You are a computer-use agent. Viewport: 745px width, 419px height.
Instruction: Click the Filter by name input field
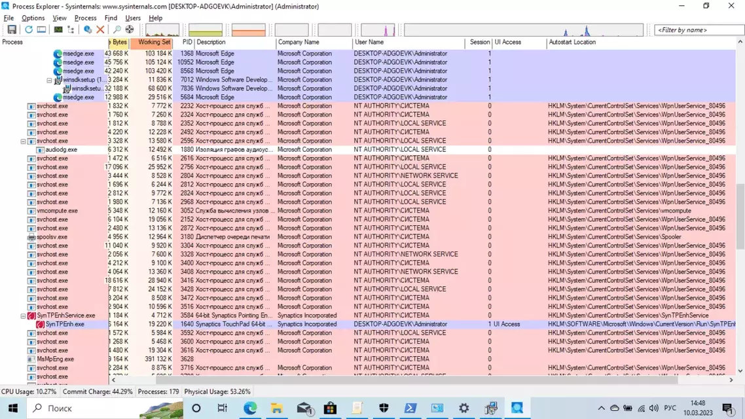[699, 30]
